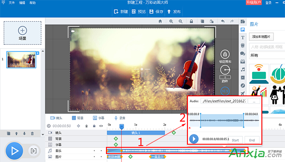Click the undo arrow icon
The height and width of the screenshot is (162, 285).
point(223,21)
